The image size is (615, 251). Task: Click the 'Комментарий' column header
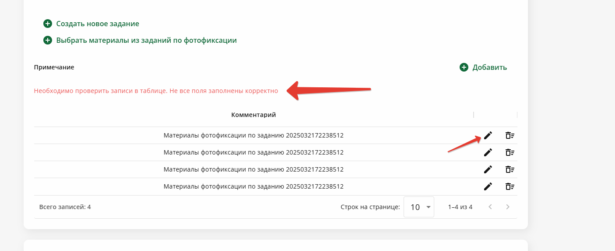(253, 115)
